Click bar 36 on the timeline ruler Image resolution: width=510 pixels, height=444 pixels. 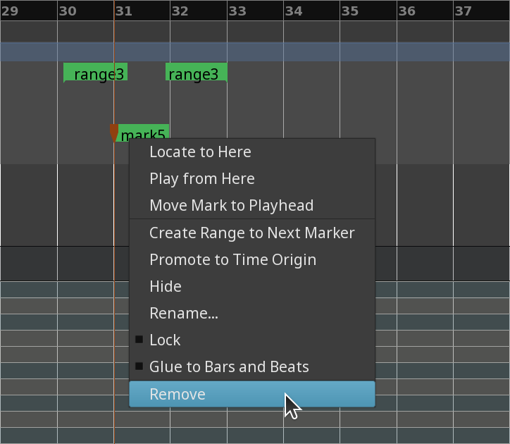click(x=407, y=11)
